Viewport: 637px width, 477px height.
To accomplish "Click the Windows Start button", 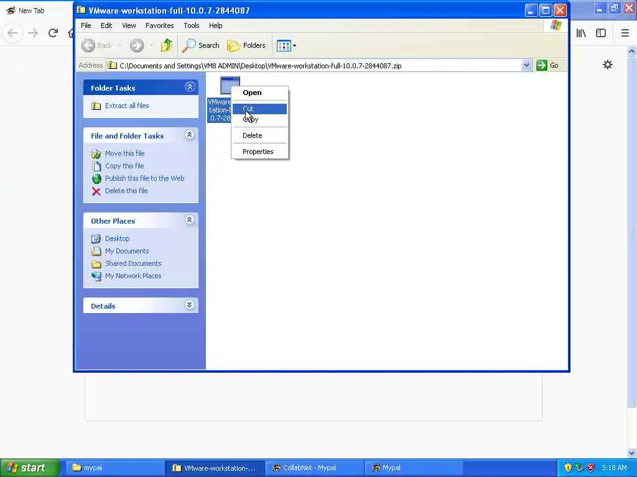I will [30, 468].
